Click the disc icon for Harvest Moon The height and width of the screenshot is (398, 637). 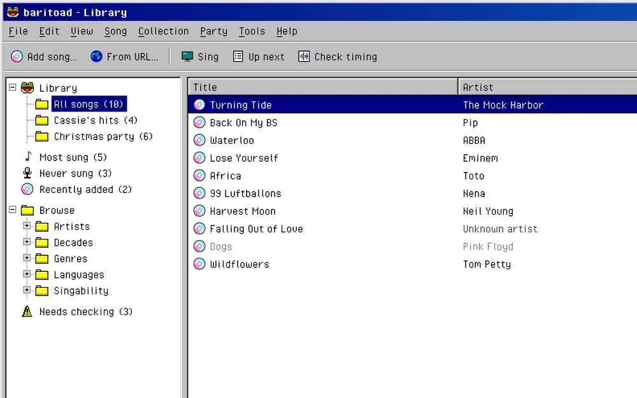click(199, 211)
